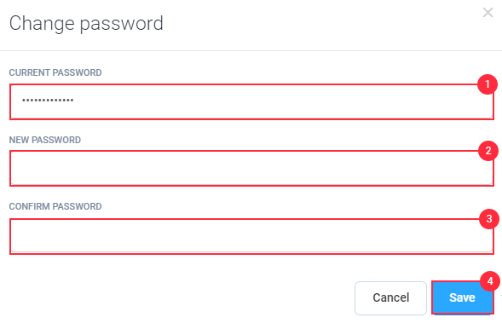Click the NEW PASSWORD label
The width and height of the screenshot is (502, 329).
(45, 140)
